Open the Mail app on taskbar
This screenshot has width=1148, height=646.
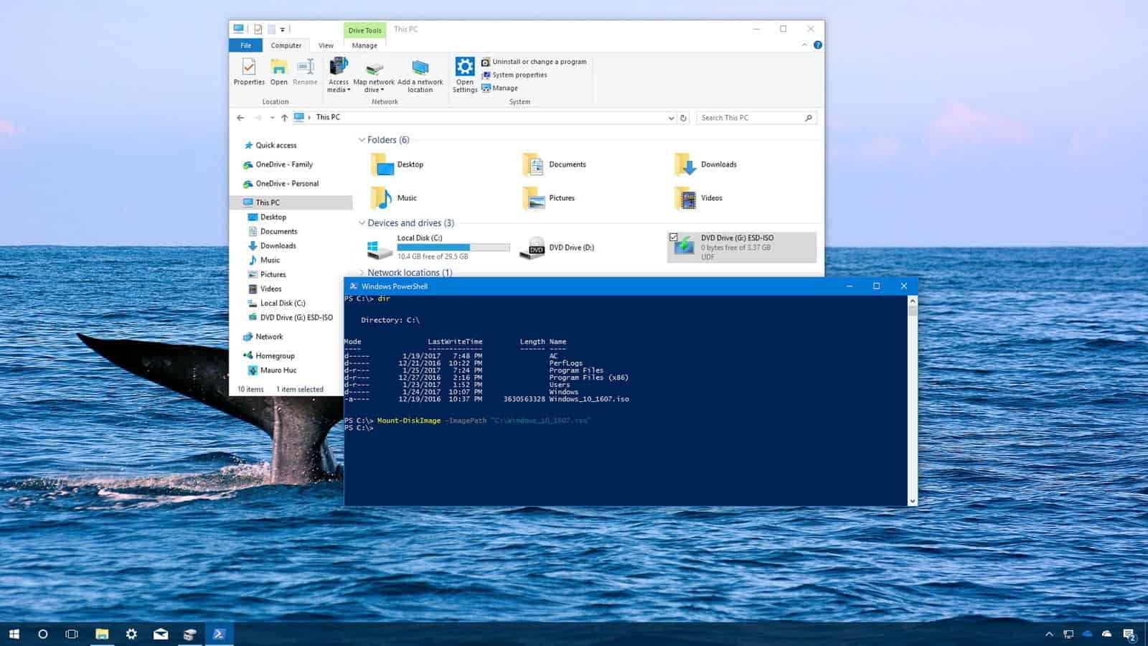[161, 634]
